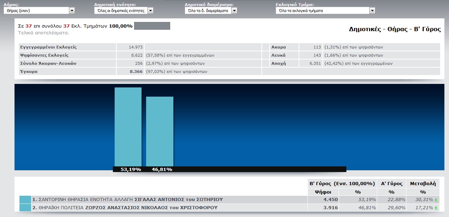
Task: Click the Β' Γύρος column header
Action: (342, 183)
